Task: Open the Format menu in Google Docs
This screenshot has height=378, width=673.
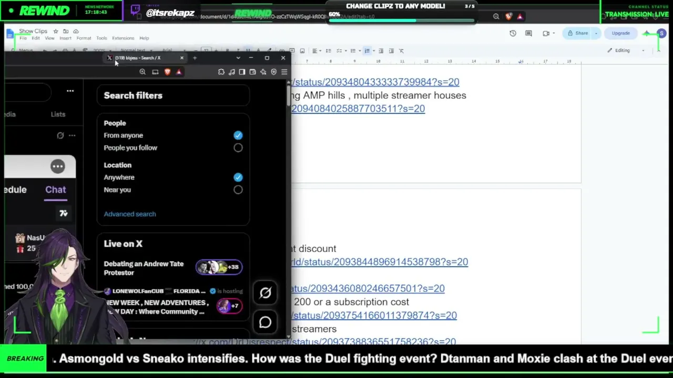Action: point(84,38)
